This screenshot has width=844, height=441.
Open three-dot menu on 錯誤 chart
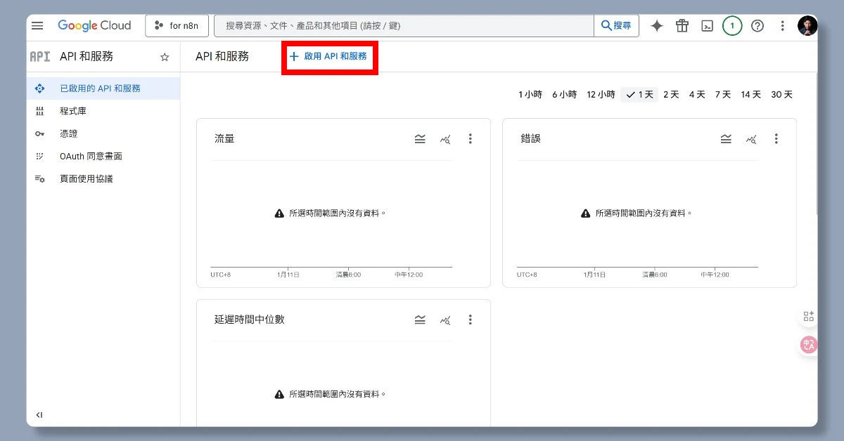click(x=776, y=139)
